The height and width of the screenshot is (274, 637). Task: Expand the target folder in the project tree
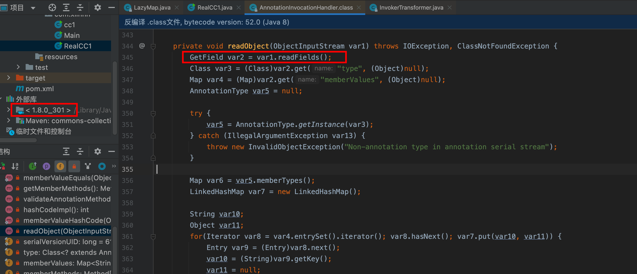pos(9,78)
